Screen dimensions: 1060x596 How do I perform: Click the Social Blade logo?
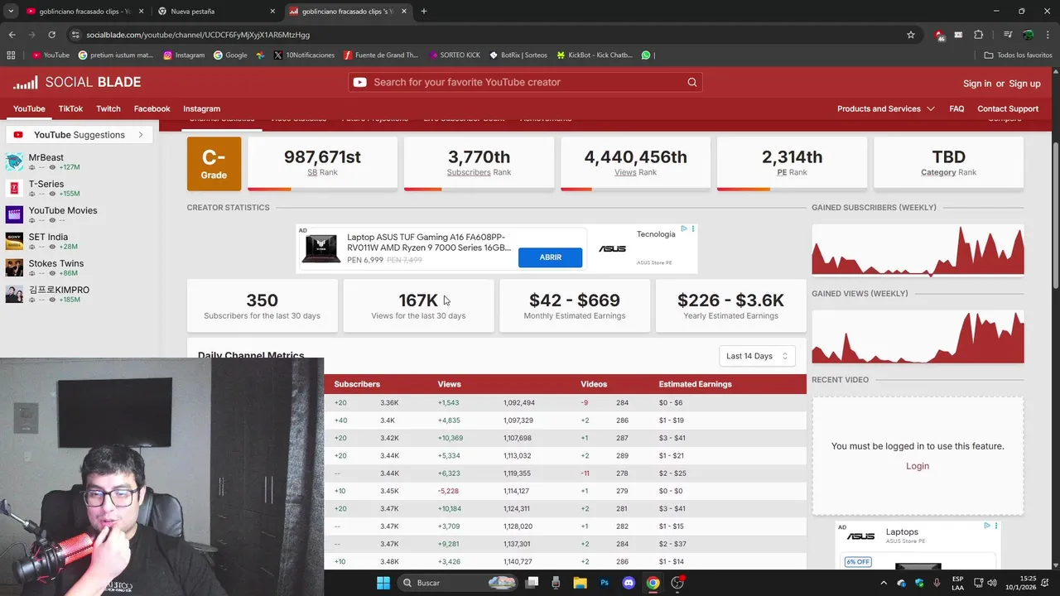tap(77, 82)
